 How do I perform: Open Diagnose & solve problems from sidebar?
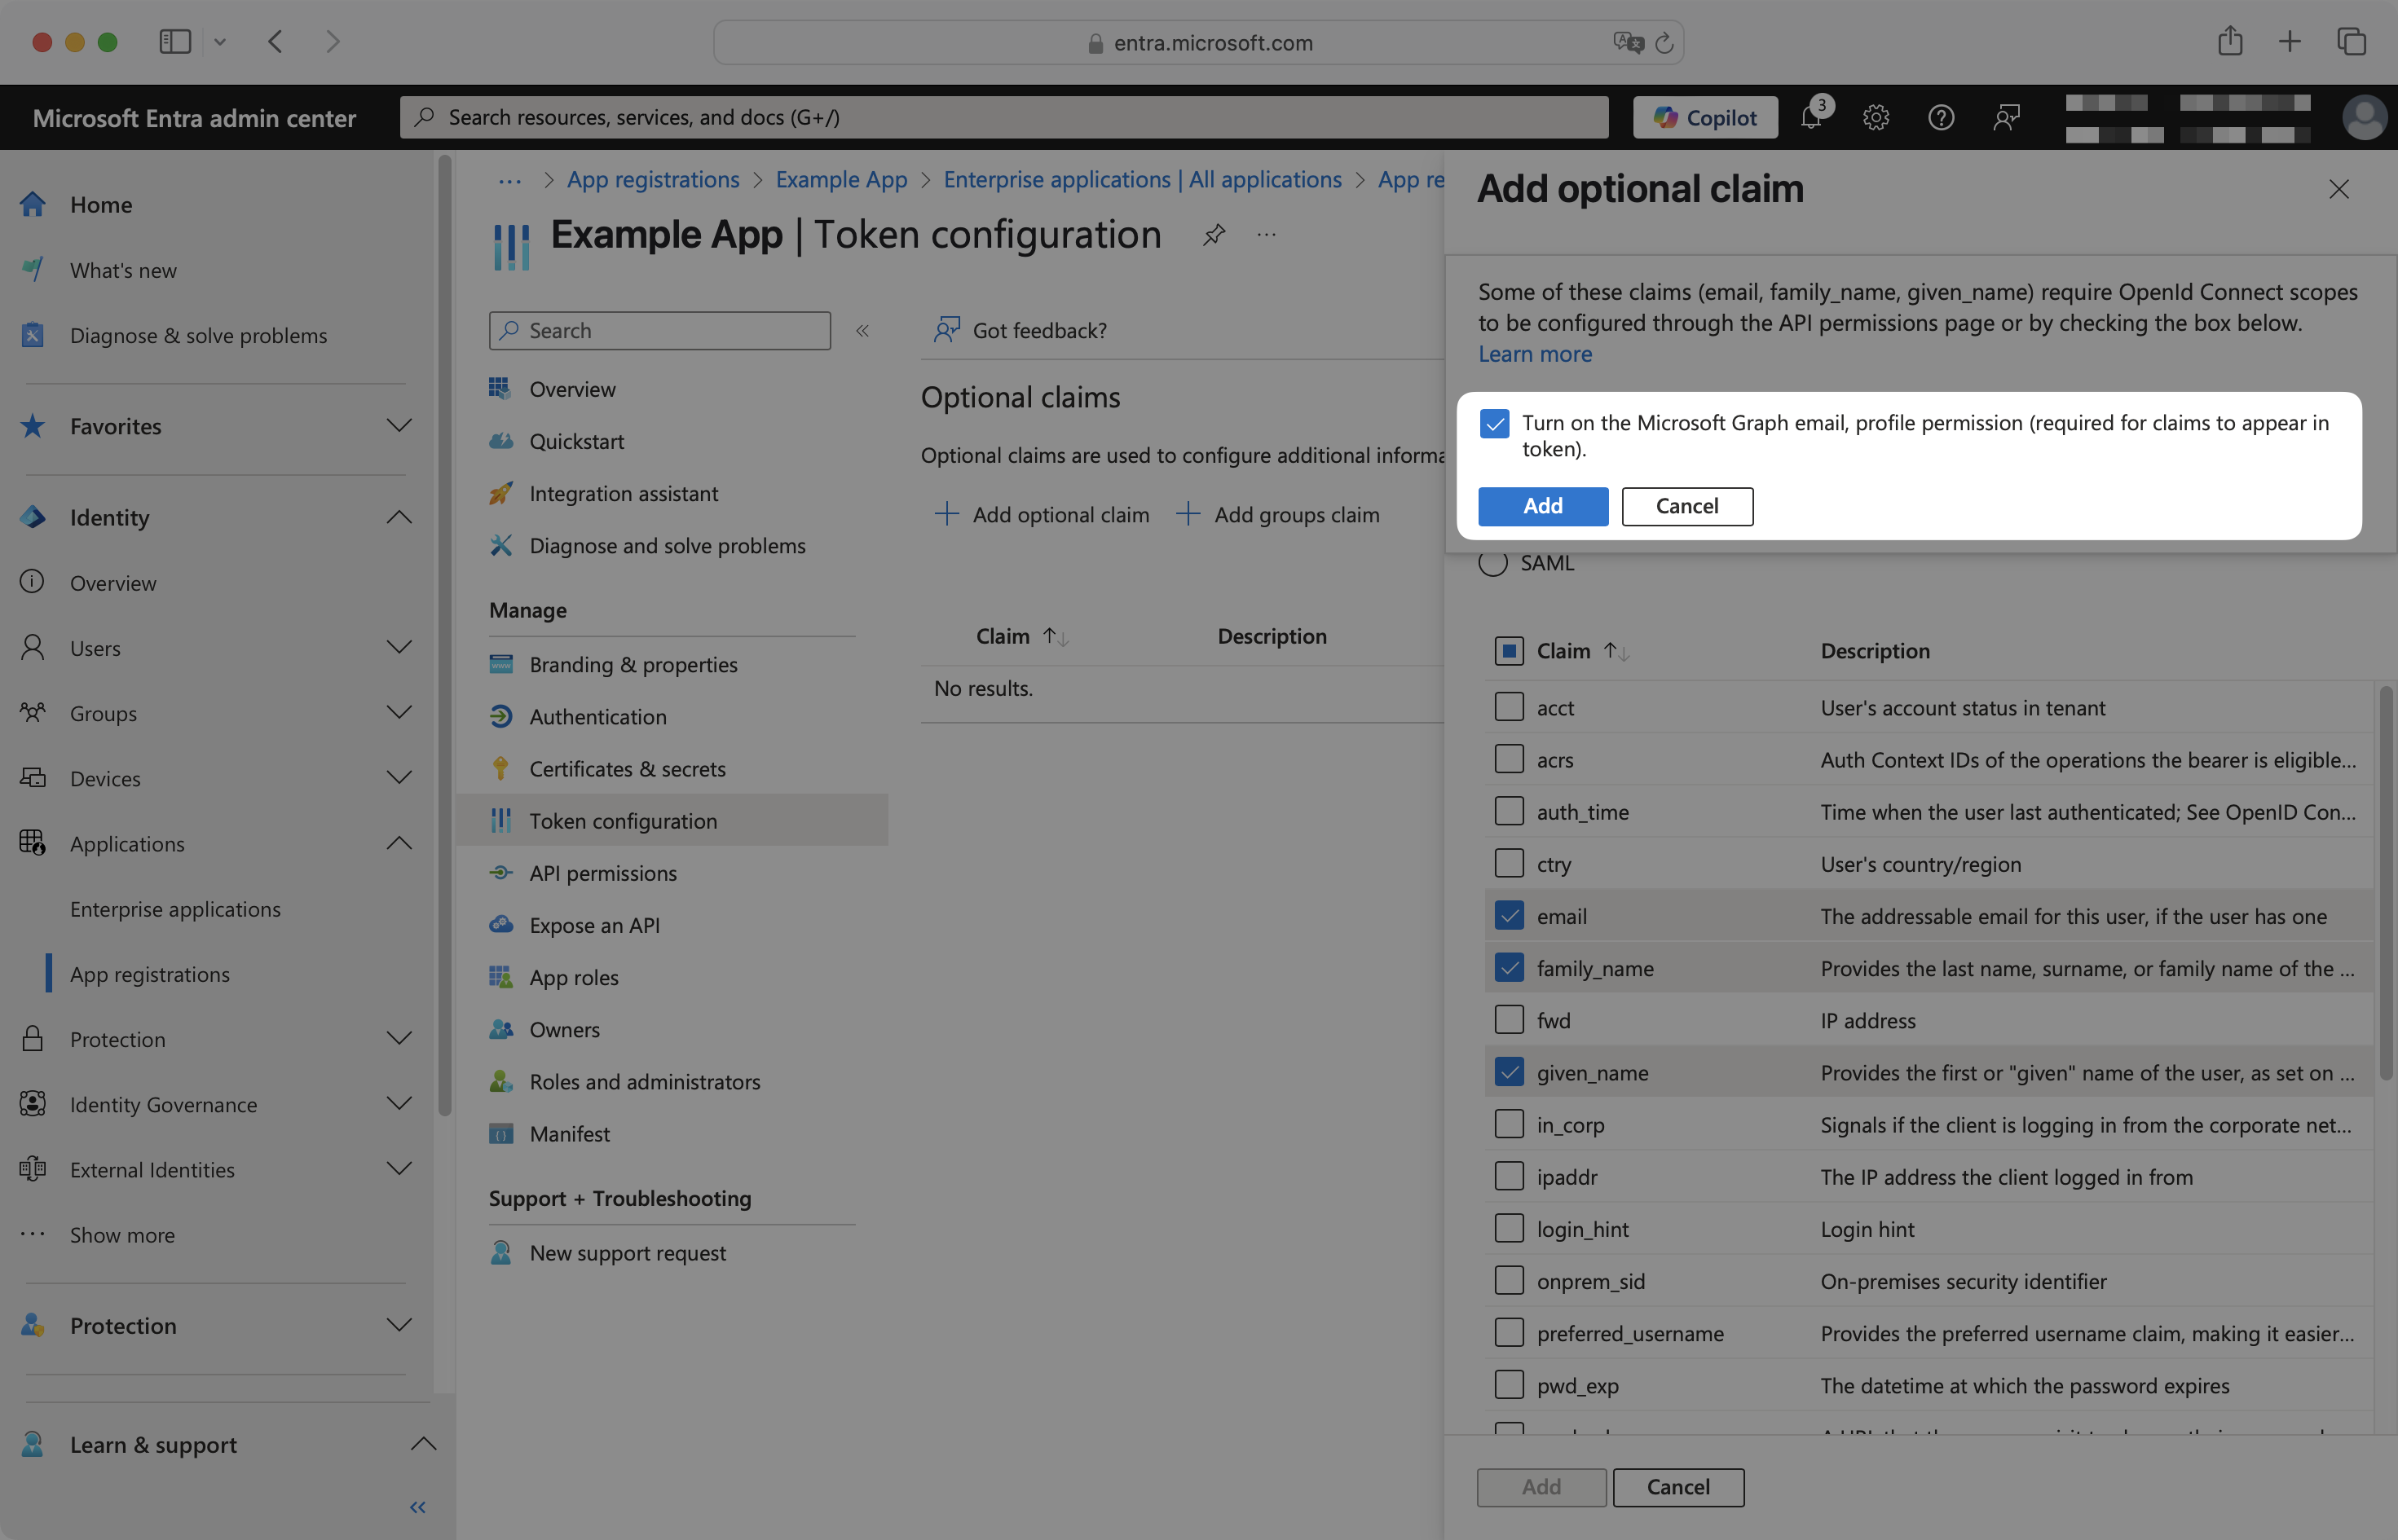coord(198,335)
